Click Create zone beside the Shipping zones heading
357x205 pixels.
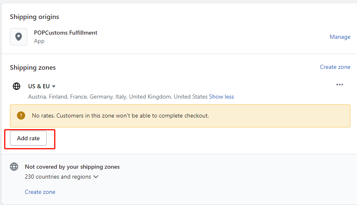tap(335, 67)
